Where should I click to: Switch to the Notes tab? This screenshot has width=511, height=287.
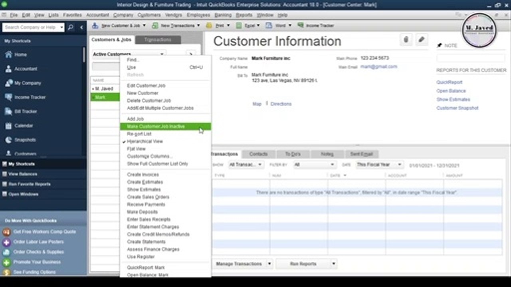[327, 154]
